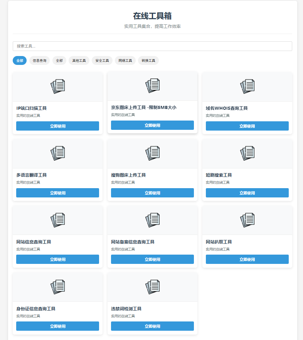
Task: Launch 身份证信息查询工具 via 立即使用
Action: click(58, 326)
